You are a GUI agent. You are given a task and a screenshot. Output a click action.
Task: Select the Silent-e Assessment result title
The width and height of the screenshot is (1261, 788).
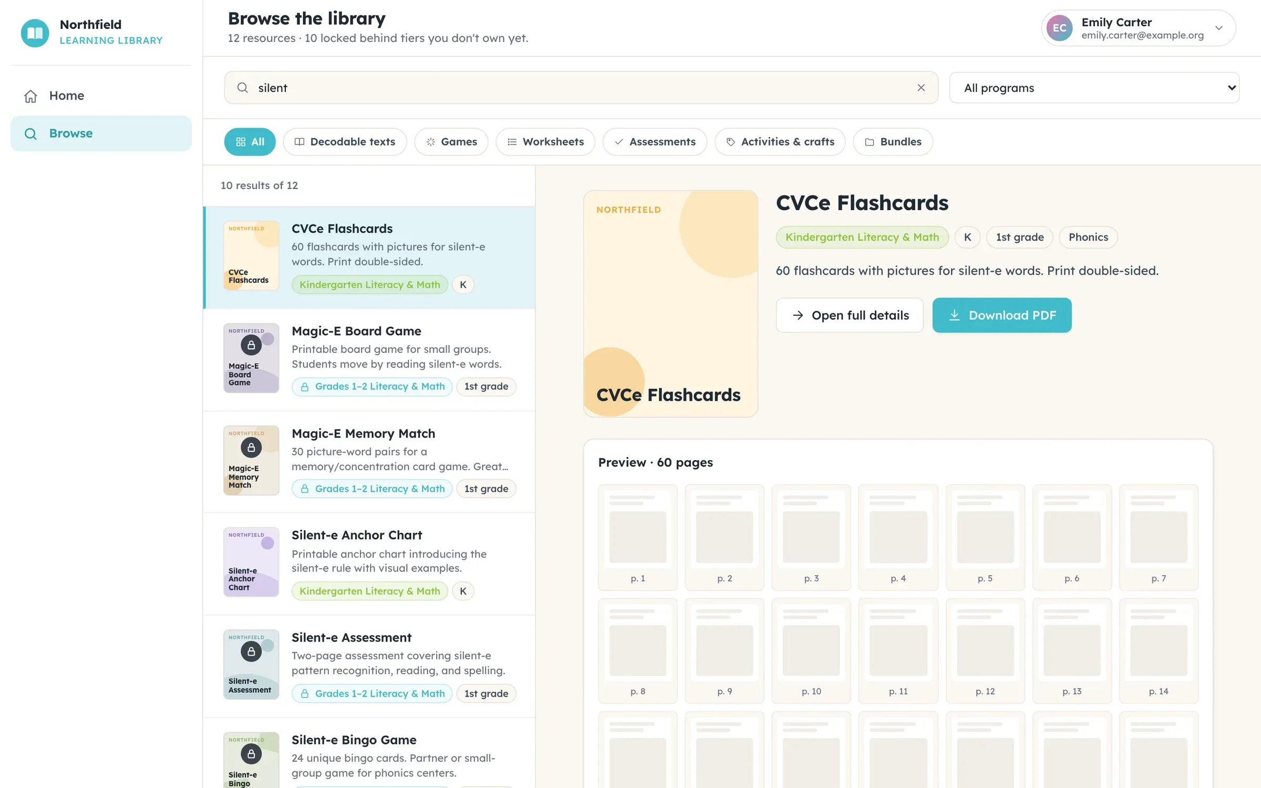(x=352, y=637)
